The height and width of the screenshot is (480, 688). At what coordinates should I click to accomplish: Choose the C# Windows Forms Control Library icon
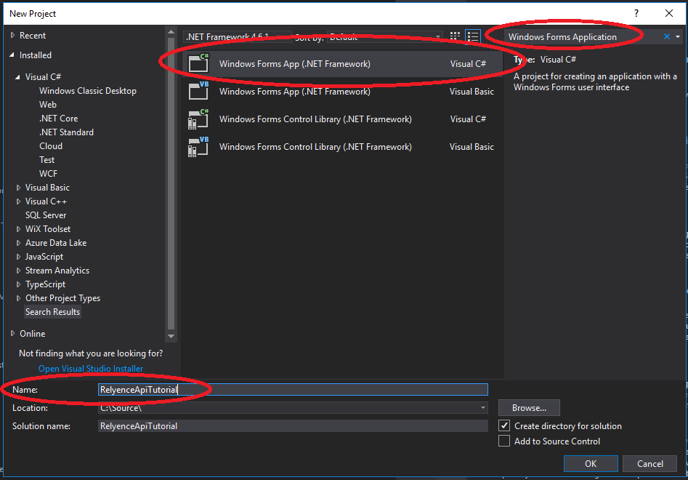click(x=198, y=119)
